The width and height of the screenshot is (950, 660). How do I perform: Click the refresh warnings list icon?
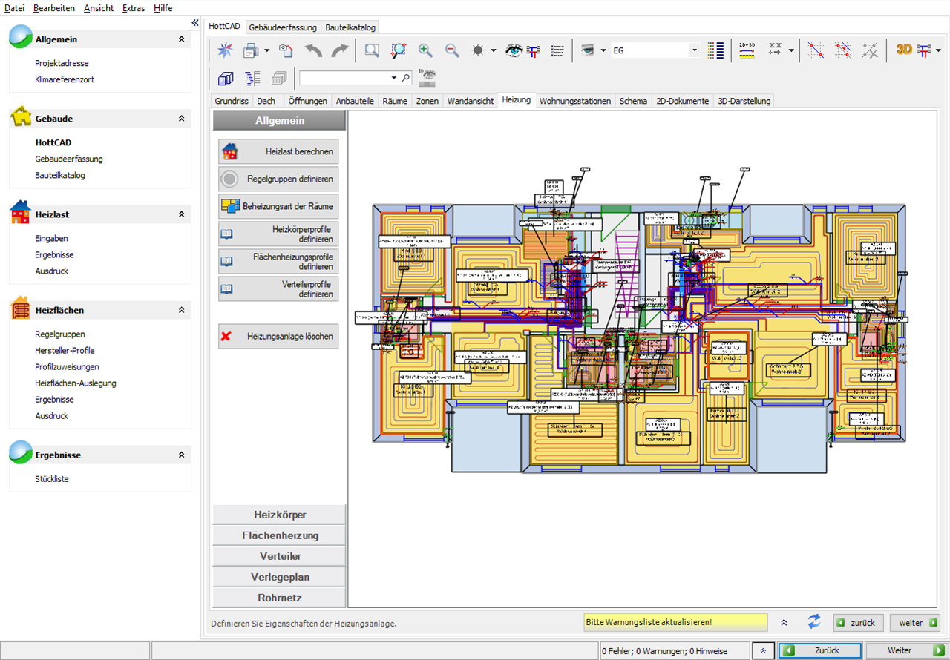pyautogui.click(x=814, y=622)
